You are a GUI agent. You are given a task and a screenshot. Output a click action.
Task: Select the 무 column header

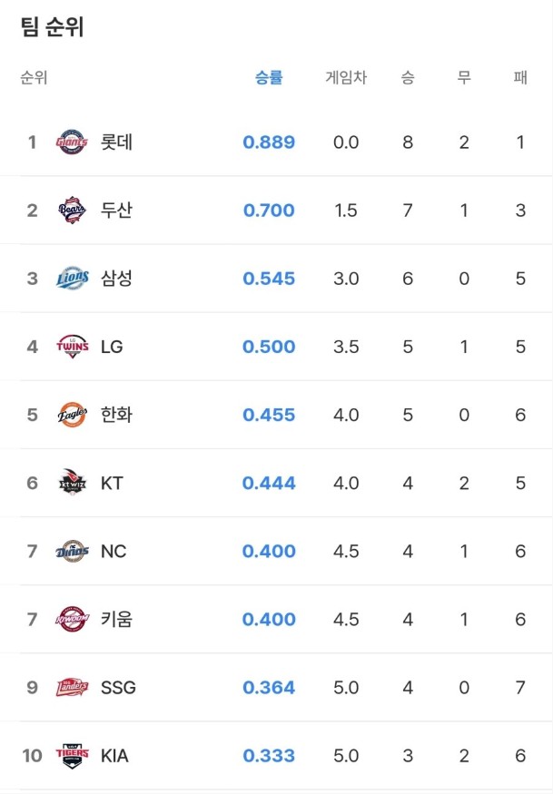(x=464, y=78)
